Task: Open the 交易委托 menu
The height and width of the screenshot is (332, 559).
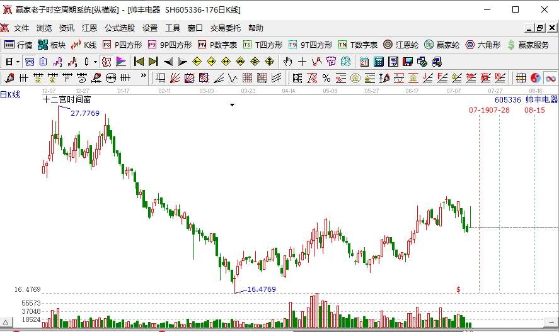Action: (x=226, y=28)
